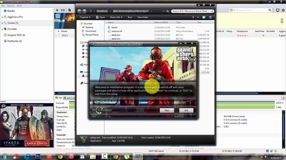Click the Explorer refresh icon
This screenshot has width=286, height=160.
168,11
